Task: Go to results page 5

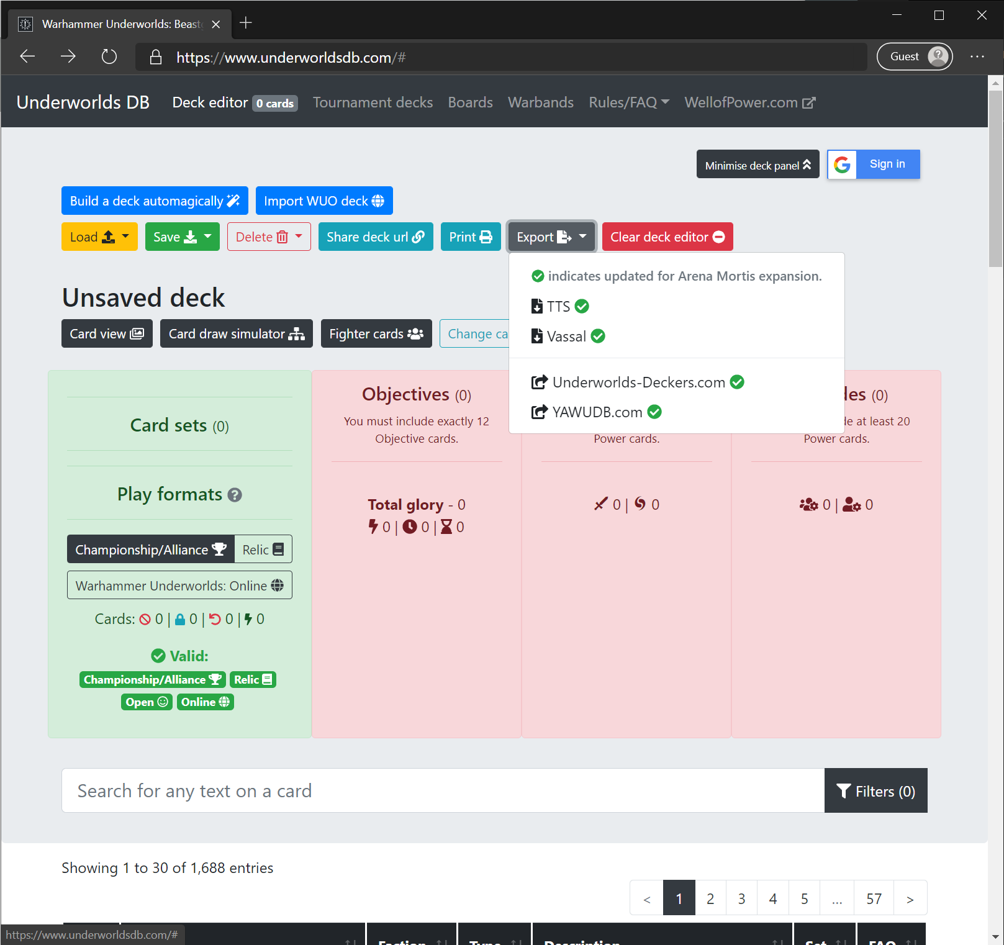Action: (x=804, y=898)
